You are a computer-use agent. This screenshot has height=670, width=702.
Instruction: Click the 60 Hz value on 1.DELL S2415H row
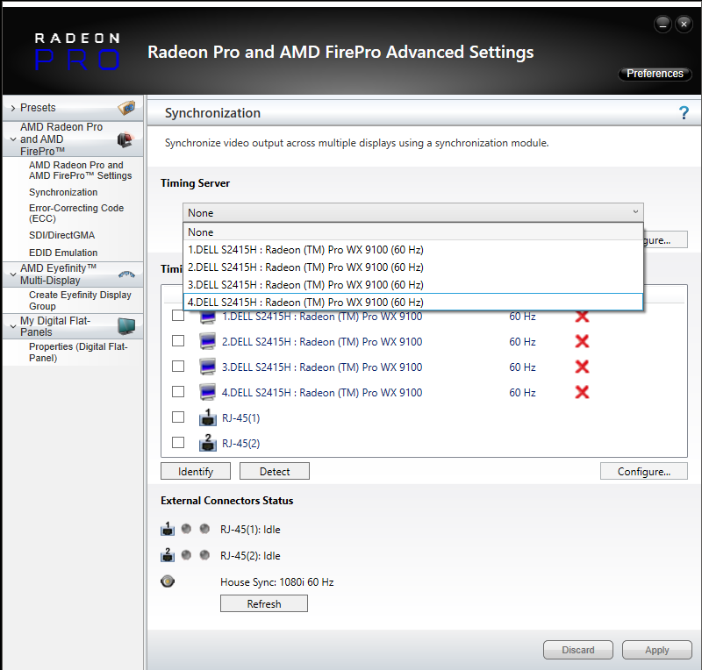point(522,317)
